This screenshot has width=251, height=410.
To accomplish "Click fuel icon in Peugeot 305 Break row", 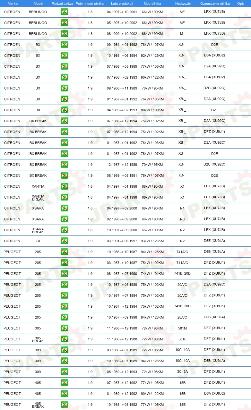I will click(64, 339).
